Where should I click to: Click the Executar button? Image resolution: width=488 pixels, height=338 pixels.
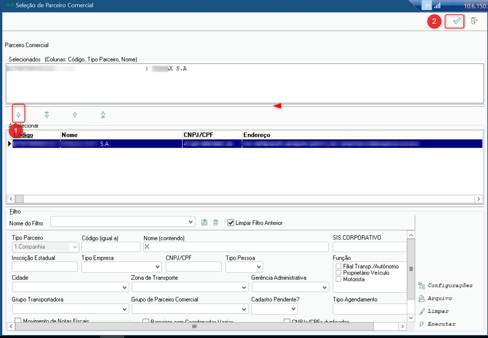441,324
